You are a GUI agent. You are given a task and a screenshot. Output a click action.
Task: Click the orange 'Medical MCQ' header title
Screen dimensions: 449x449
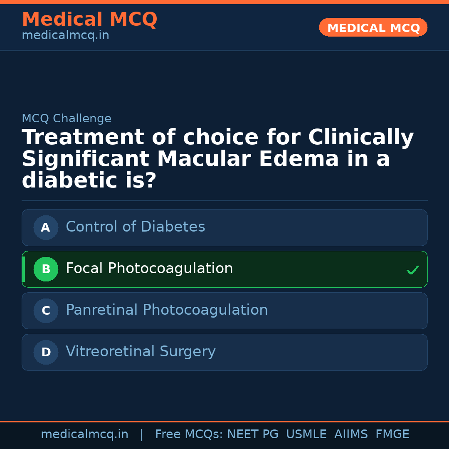[x=89, y=20]
